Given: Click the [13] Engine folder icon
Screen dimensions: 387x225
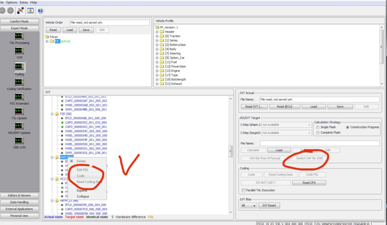Looking at the screenshot, I should [x=162, y=71].
